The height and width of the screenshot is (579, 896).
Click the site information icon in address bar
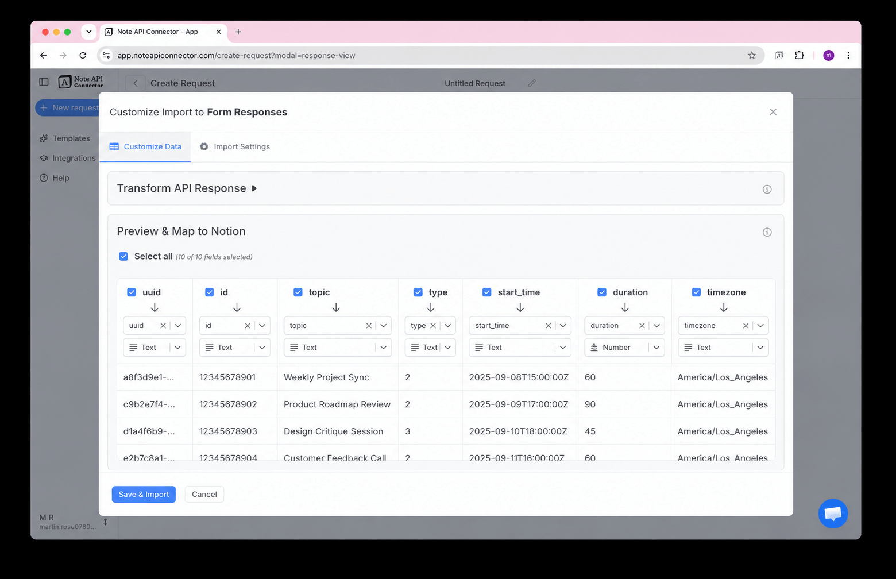coord(106,56)
